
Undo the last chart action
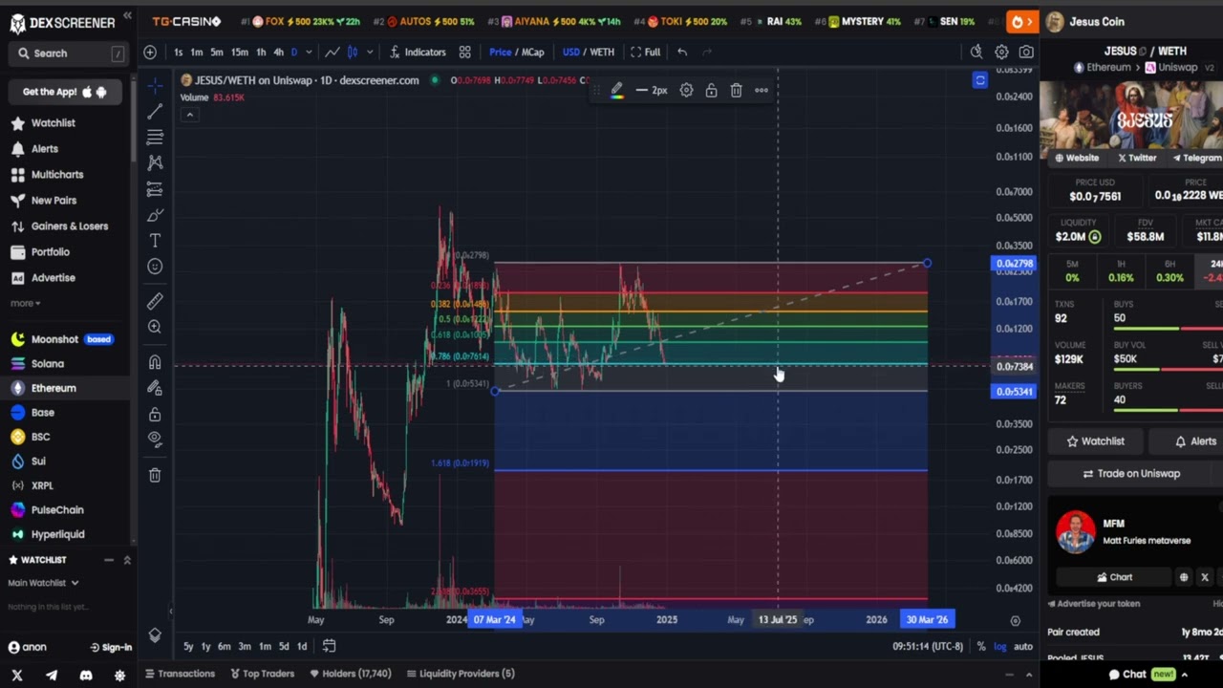[681, 52]
